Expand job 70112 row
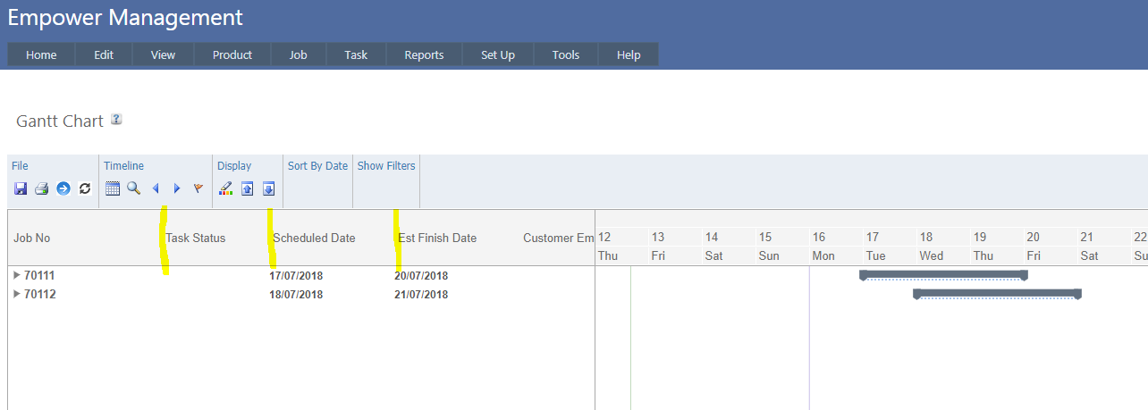The width and height of the screenshot is (1148, 410). click(17, 294)
